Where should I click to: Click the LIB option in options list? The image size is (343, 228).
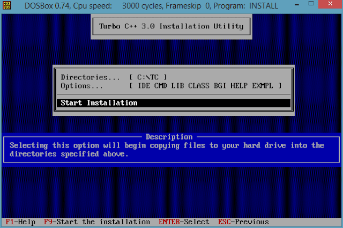tap(177, 86)
